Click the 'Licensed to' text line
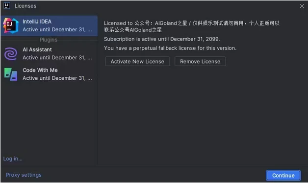 pyautogui.click(x=191, y=26)
